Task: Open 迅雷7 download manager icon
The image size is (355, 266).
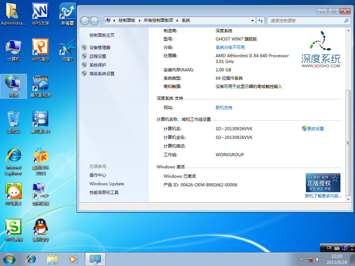Action: tap(68, 50)
